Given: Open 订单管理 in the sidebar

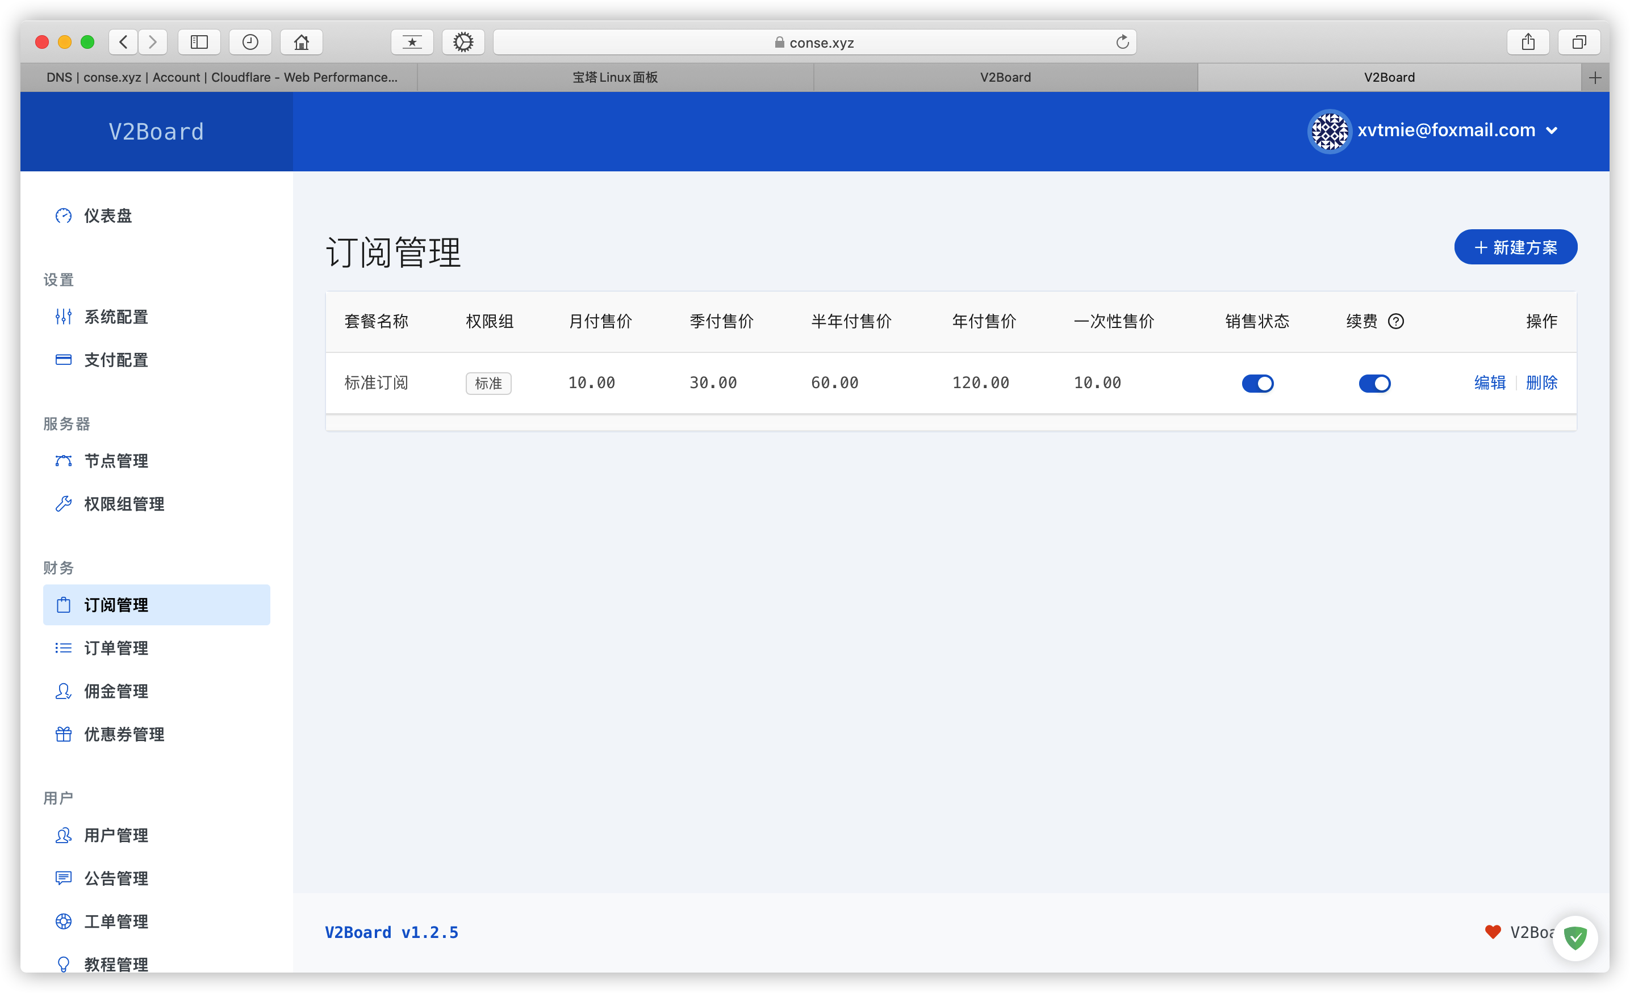Looking at the screenshot, I should (x=157, y=648).
